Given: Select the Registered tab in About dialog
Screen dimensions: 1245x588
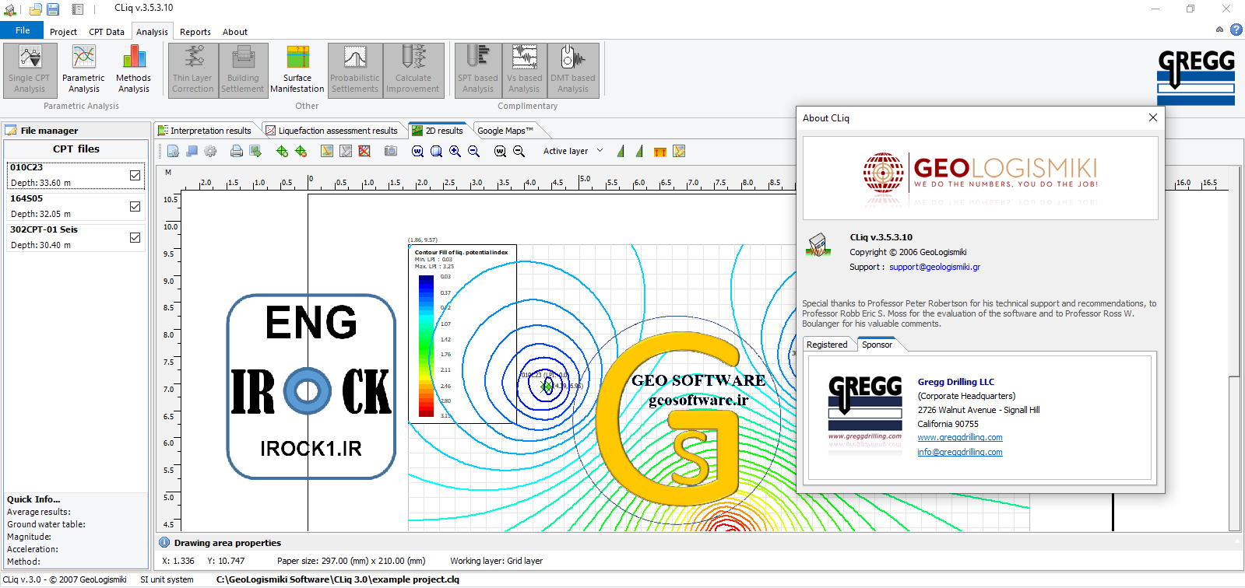Looking at the screenshot, I should [827, 345].
